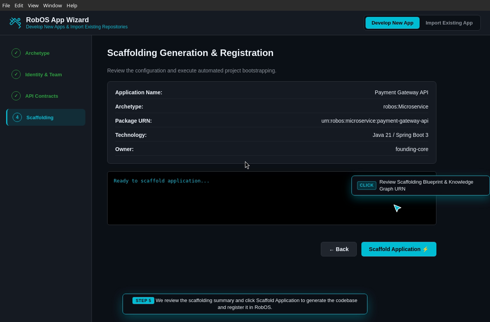Click the 'Payment Gateway API' application name value
This screenshot has height=322, width=490.
[402, 92]
